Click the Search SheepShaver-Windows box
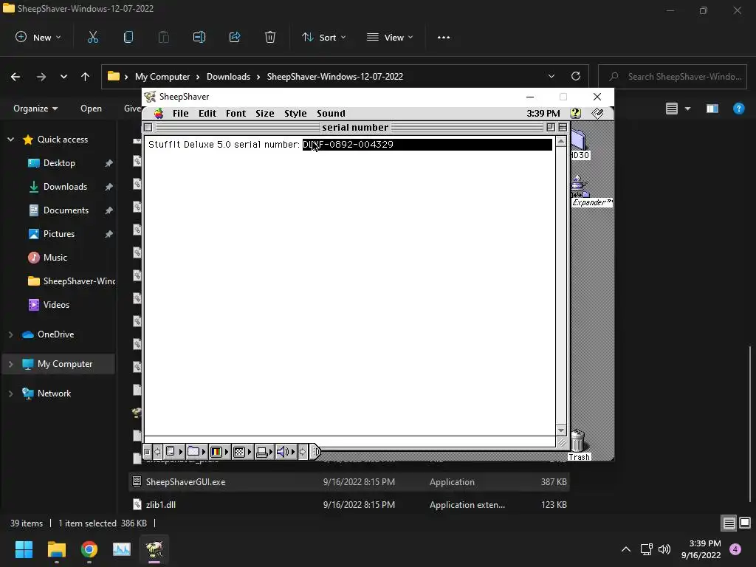The width and height of the screenshot is (756, 567). click(673, 77)
